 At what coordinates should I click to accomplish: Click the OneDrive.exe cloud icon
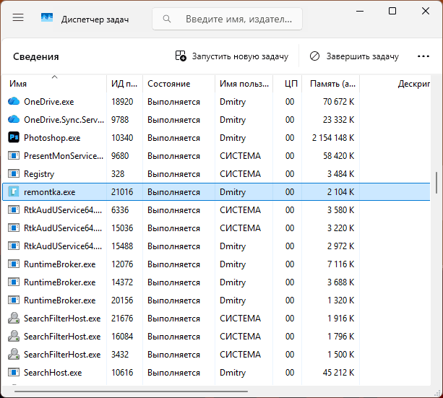point(14,101)
